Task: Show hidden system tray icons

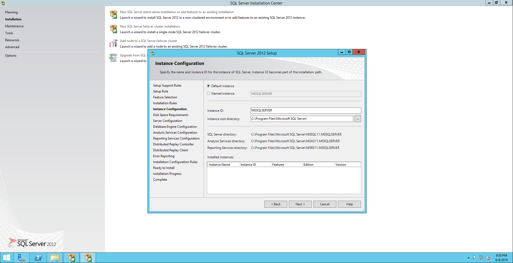Action: 468,258
